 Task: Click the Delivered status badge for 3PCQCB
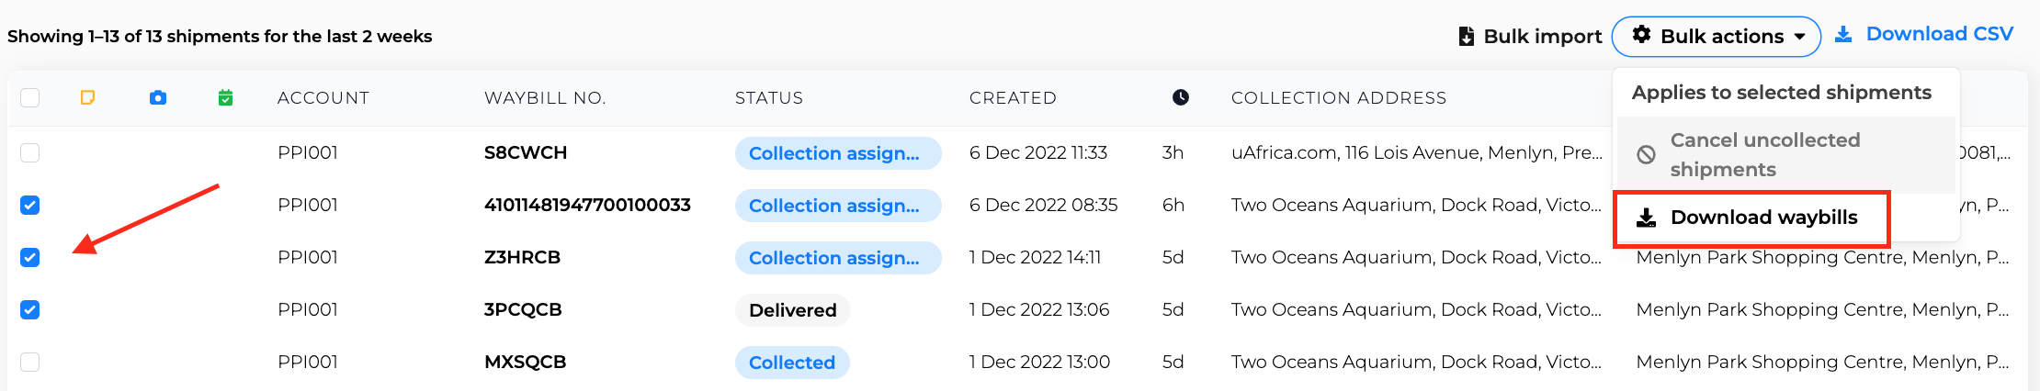pyautogui.click(x=793, y=310)
